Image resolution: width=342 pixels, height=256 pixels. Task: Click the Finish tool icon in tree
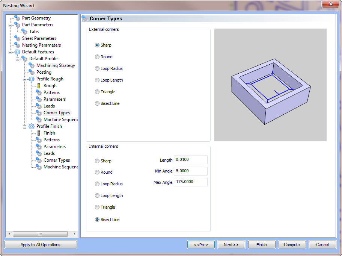coord(39,133)
